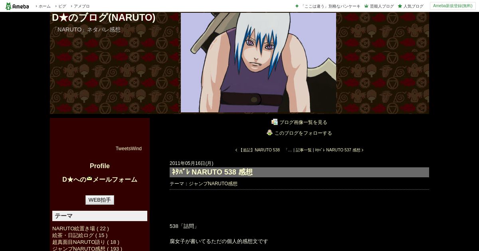
Task: Open the ﾈﾀﾊﾞﾚ NARUTO 537 感想 link
Action: click(x=338, y=150)
